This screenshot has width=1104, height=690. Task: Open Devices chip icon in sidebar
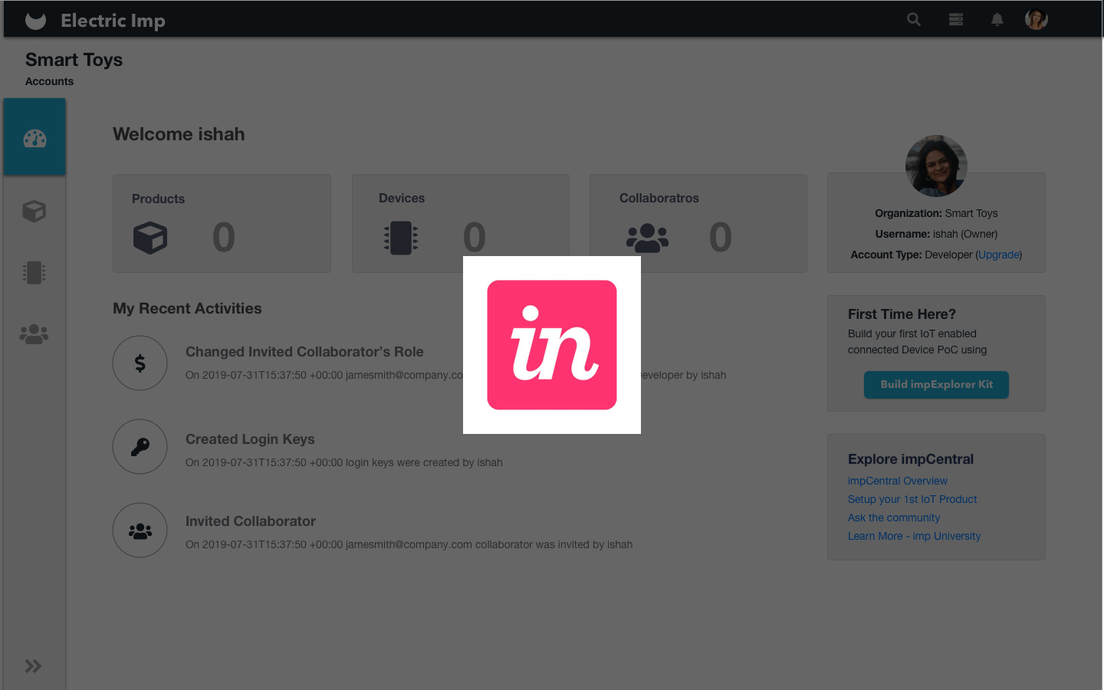coord(34,272)
